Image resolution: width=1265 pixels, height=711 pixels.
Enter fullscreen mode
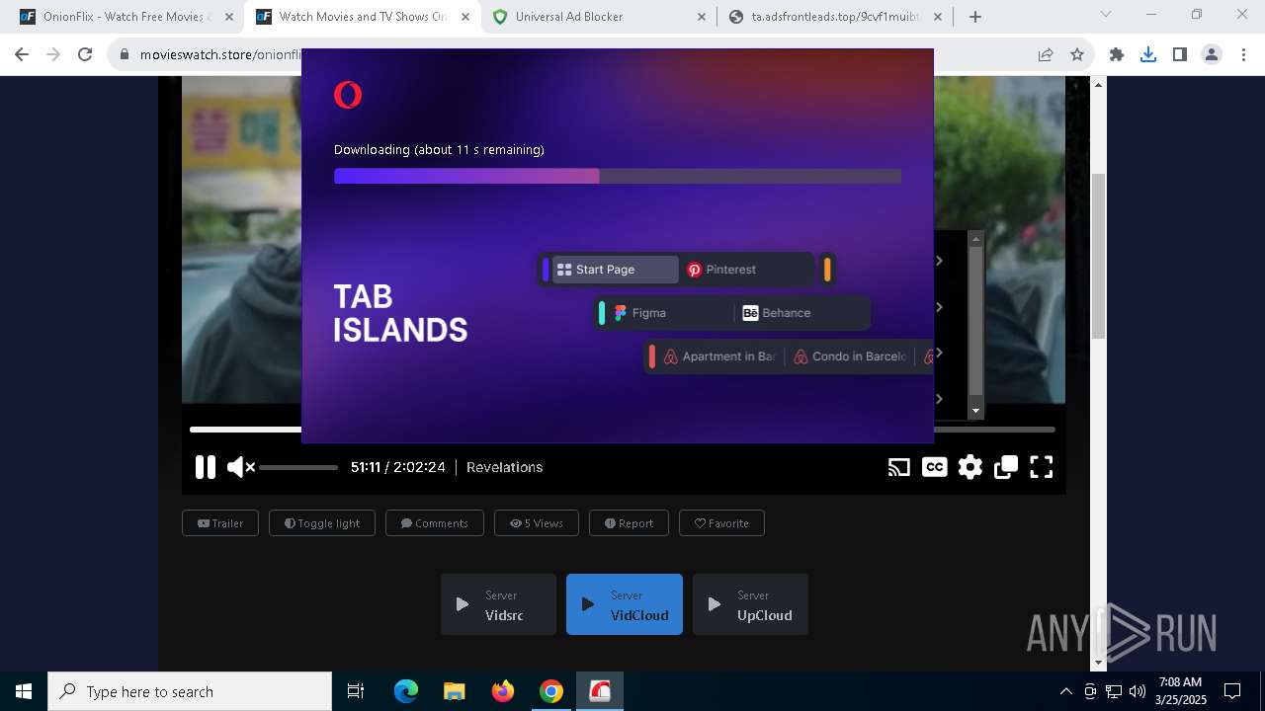[x=1042, y=467]
